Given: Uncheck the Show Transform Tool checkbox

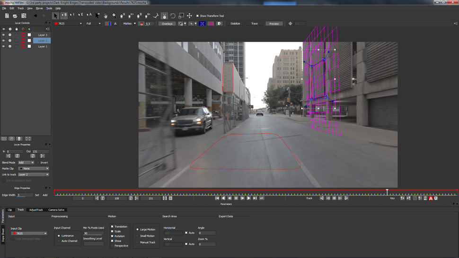Looking at the screenshot, I should click(197, 16).
